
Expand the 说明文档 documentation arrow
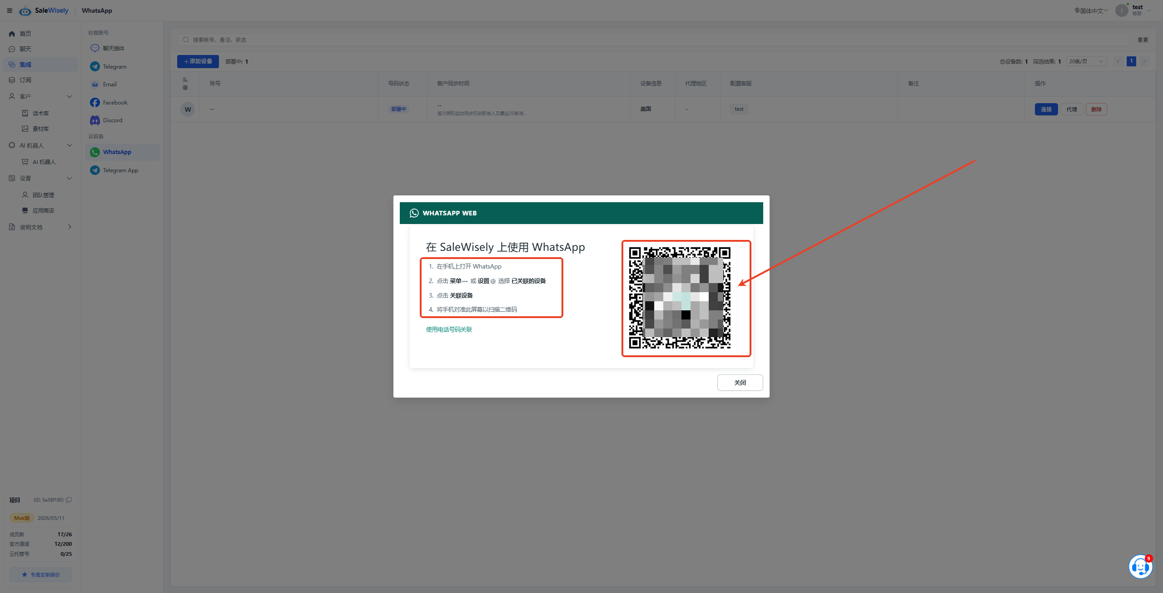[x=70, y=227]
